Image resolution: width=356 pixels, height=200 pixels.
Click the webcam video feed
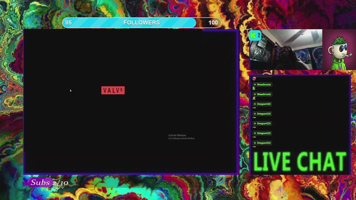(286, 49)
